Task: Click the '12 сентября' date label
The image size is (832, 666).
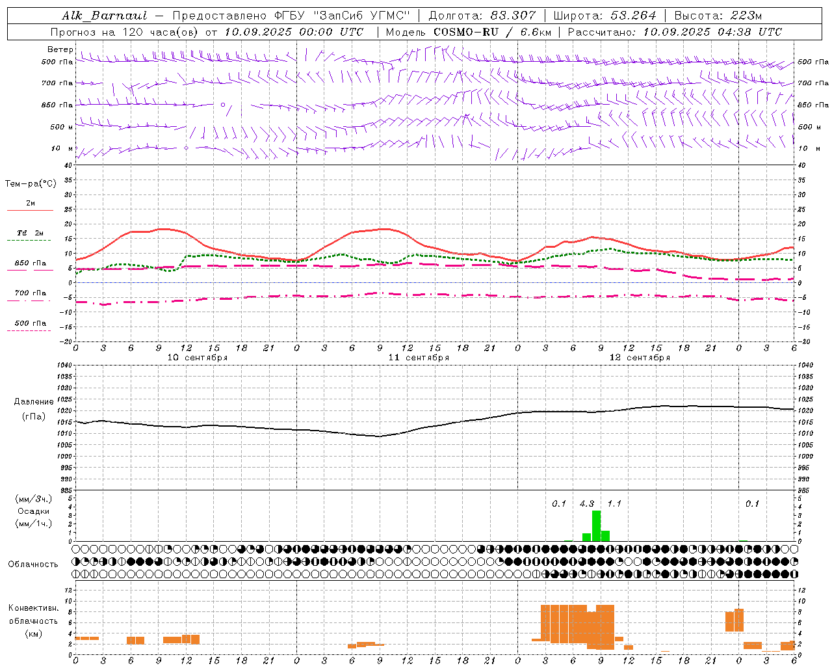Action: (640, 358)
